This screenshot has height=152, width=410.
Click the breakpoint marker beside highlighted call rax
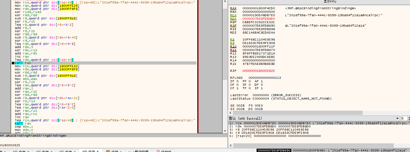pyautogui.click(x=13, y=63)
